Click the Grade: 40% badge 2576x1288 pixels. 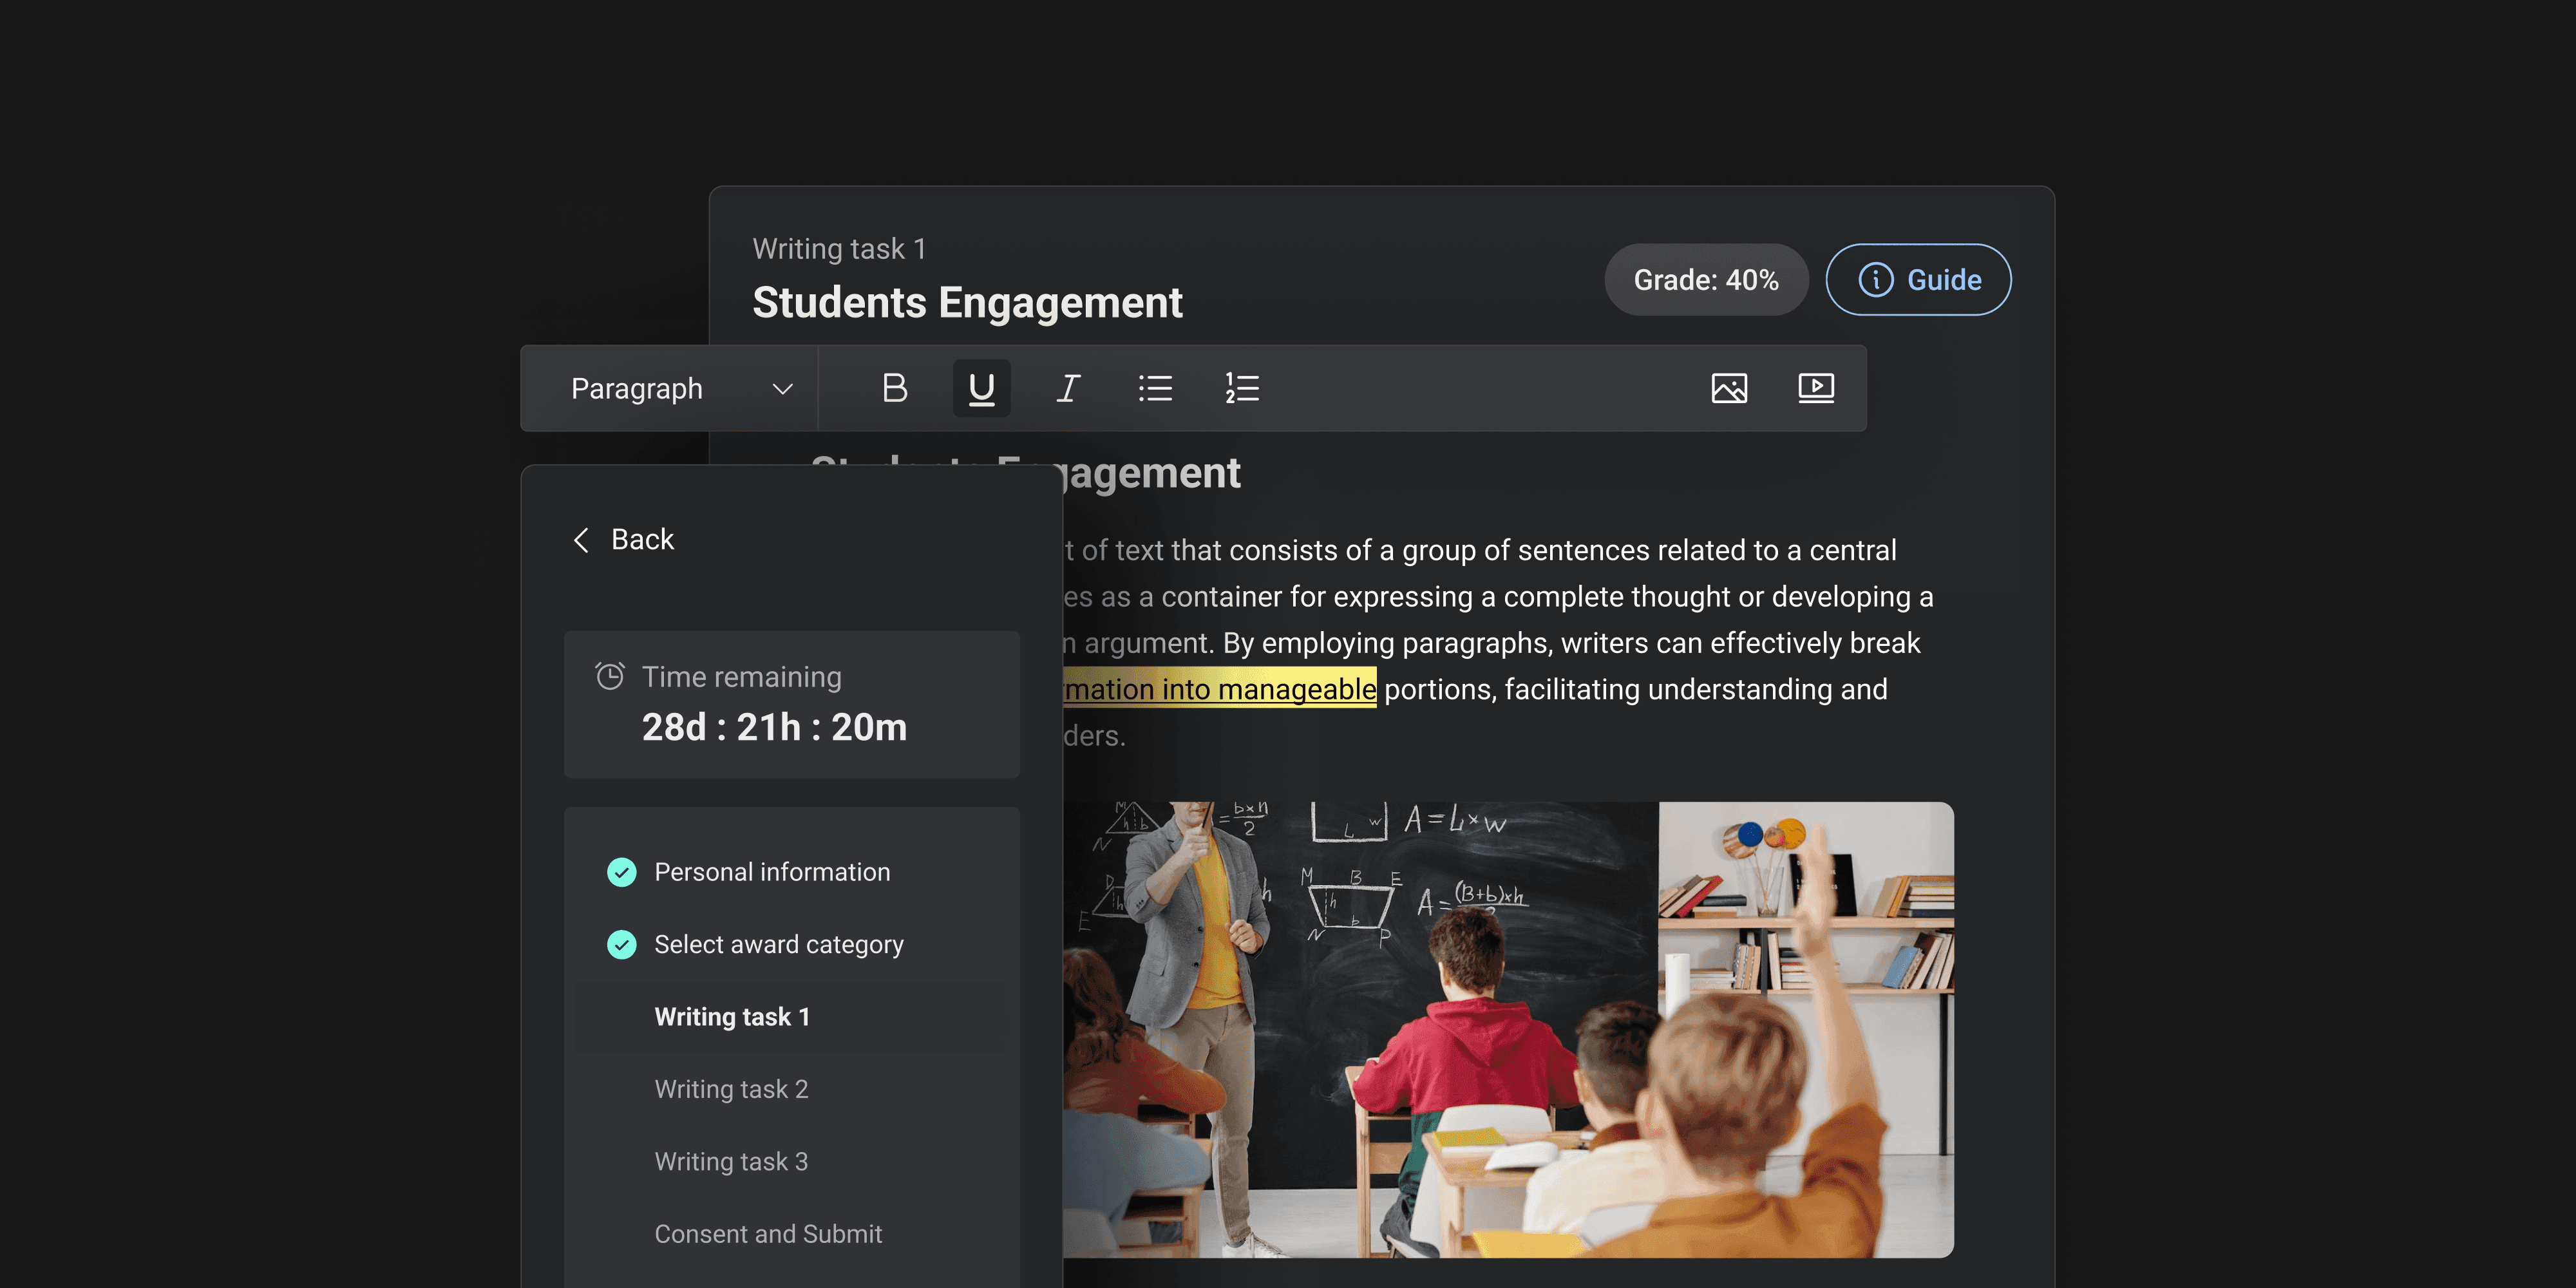1705,280
